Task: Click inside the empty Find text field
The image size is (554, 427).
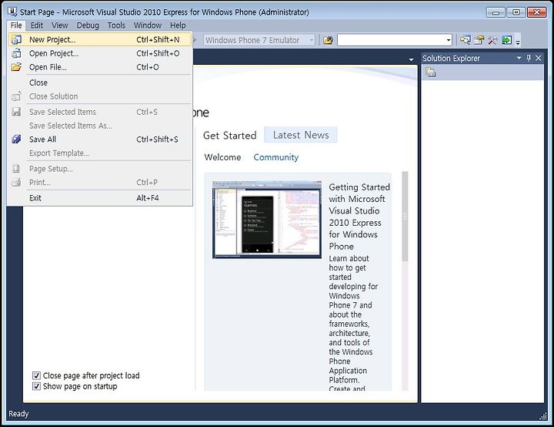Action: click(391, 40)
